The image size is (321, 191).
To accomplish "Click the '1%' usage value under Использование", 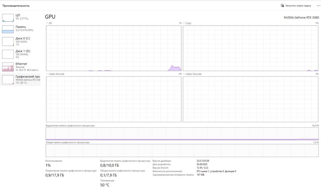I will pos(48,165).
